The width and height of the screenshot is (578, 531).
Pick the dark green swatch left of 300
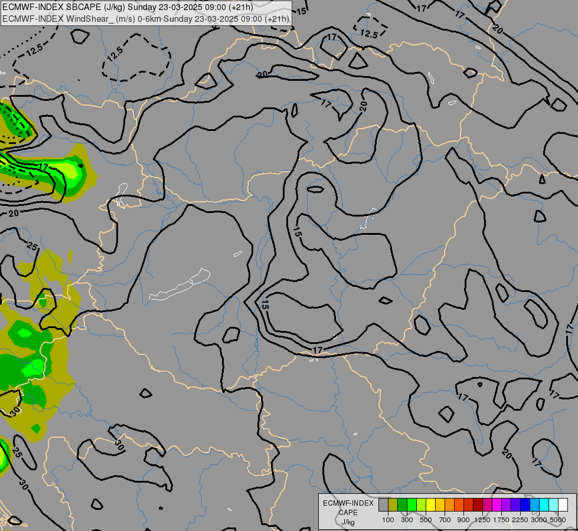pos(403,504)
